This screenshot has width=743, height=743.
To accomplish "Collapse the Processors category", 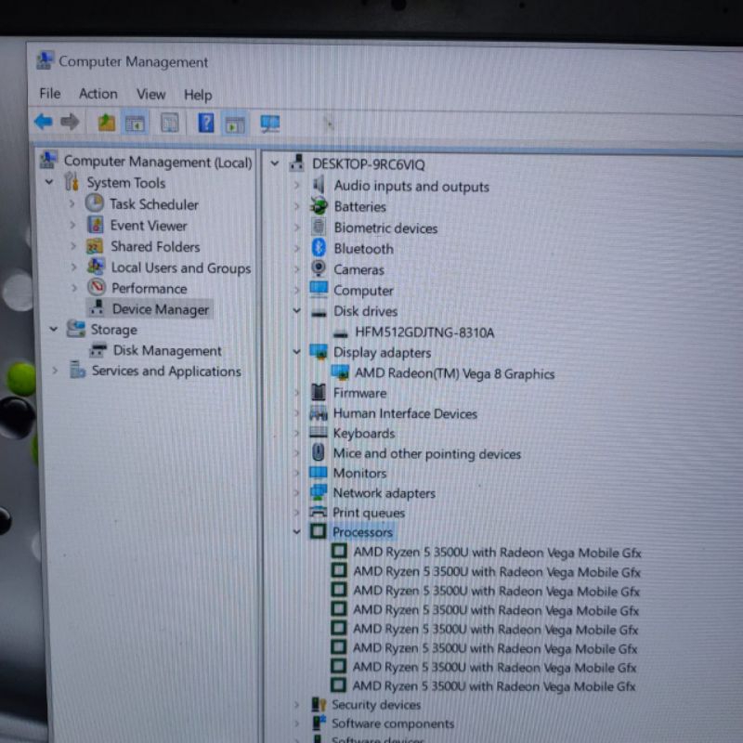I will tap(297, 532).
